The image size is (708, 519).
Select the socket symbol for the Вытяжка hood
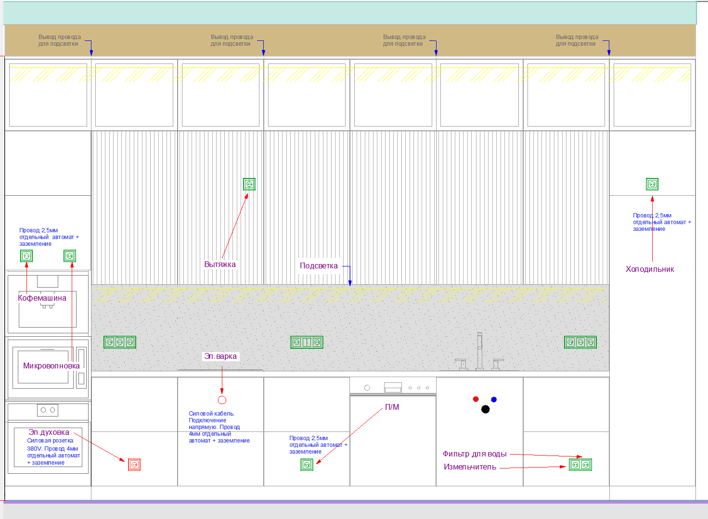[x=249, y=184]
